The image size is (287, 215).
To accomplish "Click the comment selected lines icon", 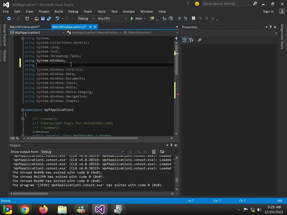I will 179,18.
